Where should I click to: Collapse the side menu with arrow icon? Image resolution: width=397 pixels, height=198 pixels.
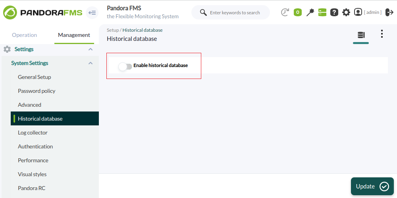(x=92, y=13)
